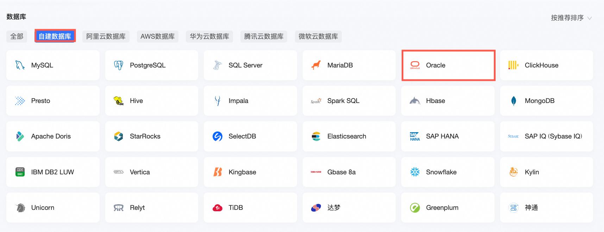Select the 自建数据库 tab
Viewport: 604px width, 232px height.
[55, 36]
